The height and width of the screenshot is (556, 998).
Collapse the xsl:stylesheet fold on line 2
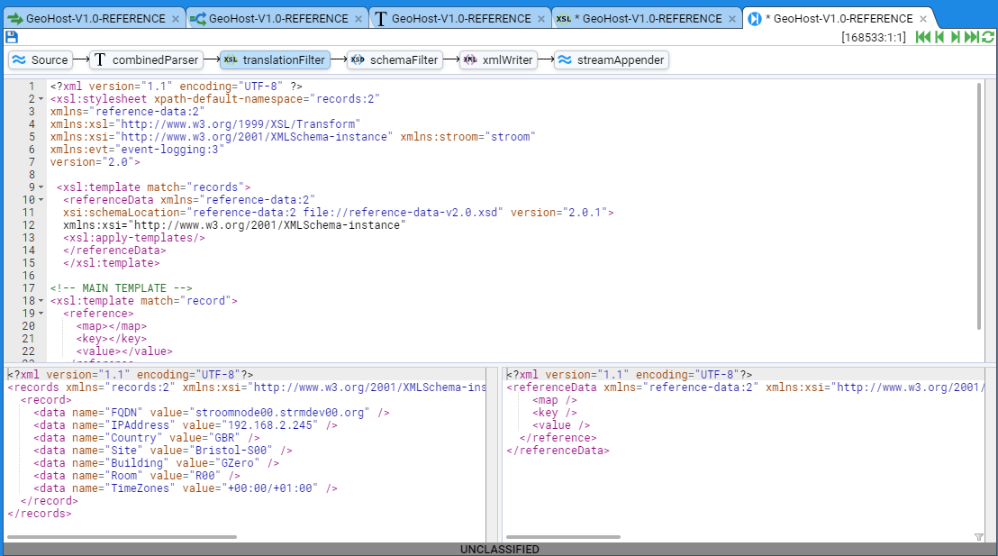tap(41, 99)
